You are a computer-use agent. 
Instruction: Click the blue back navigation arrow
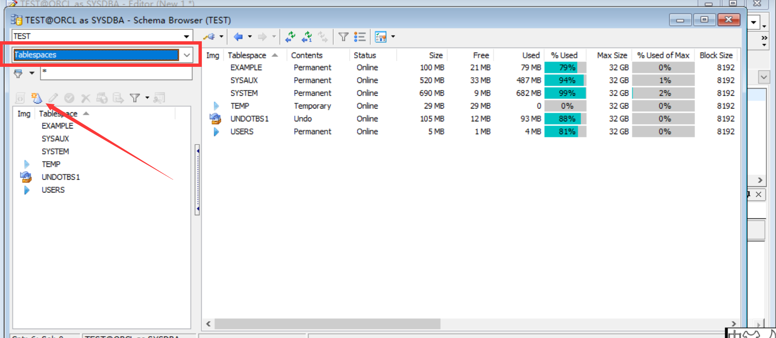click(238, 37)
